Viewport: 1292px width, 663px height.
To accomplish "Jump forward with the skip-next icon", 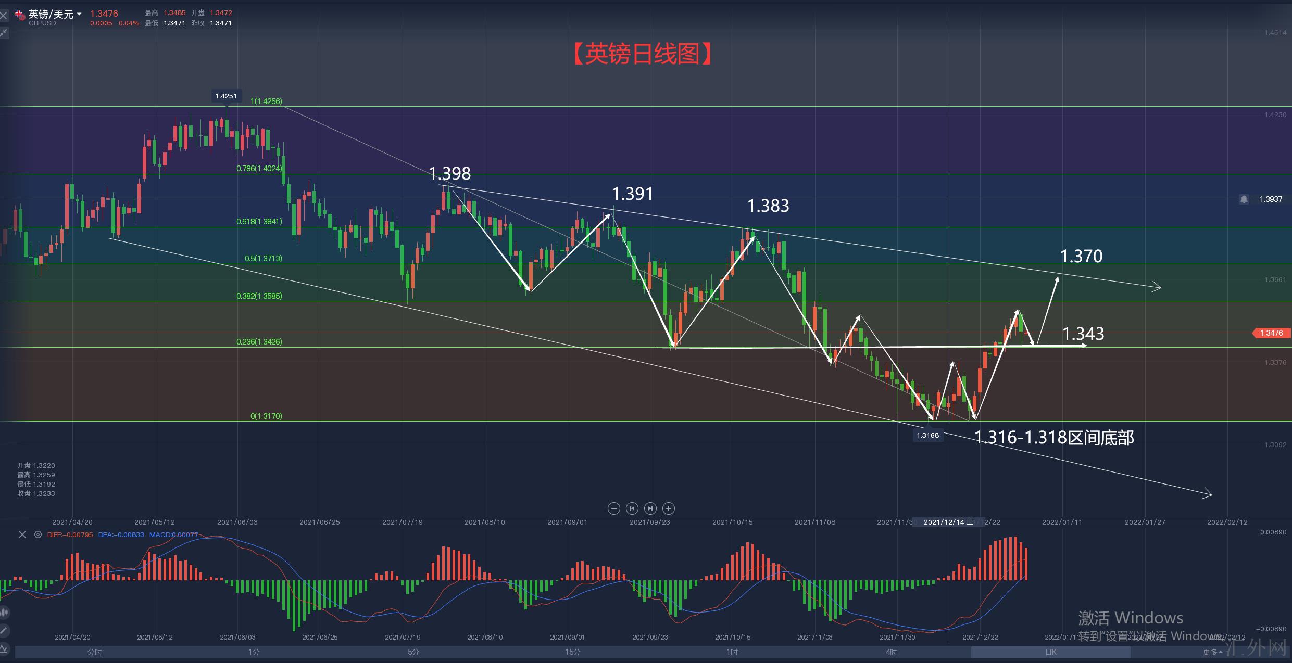I will click(x=650, y=508).
